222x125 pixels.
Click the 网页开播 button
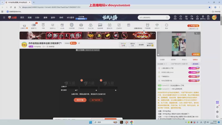point(80,100)
